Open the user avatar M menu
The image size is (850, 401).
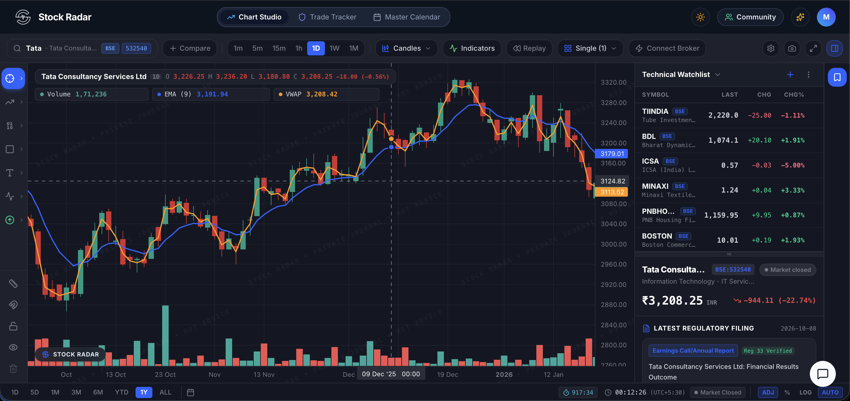[826, 17]
